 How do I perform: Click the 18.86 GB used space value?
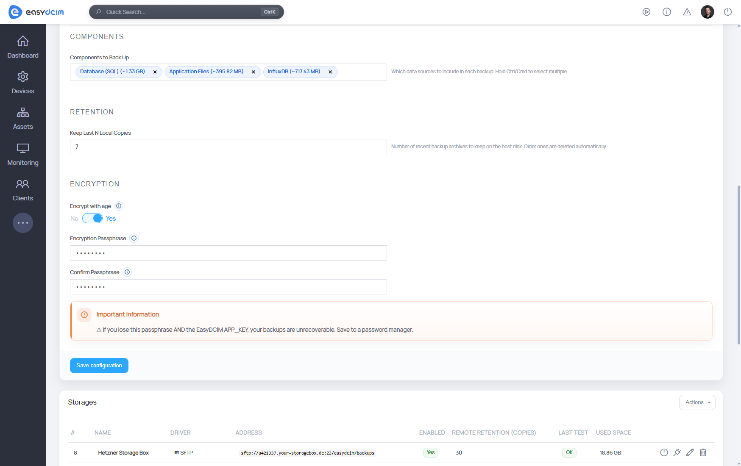[610, 453]
